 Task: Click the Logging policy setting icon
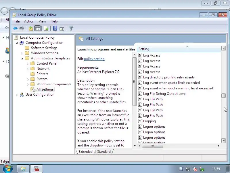pos(140,121)
